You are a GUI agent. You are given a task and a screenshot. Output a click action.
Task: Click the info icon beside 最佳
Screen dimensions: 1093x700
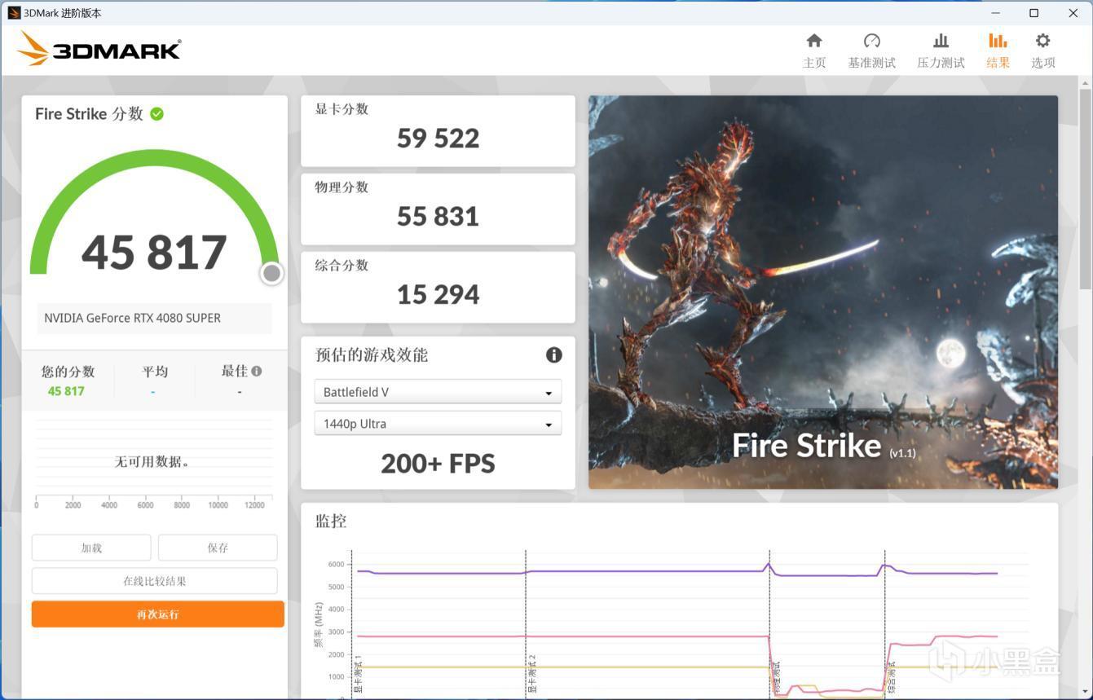(x=257, y=371)
